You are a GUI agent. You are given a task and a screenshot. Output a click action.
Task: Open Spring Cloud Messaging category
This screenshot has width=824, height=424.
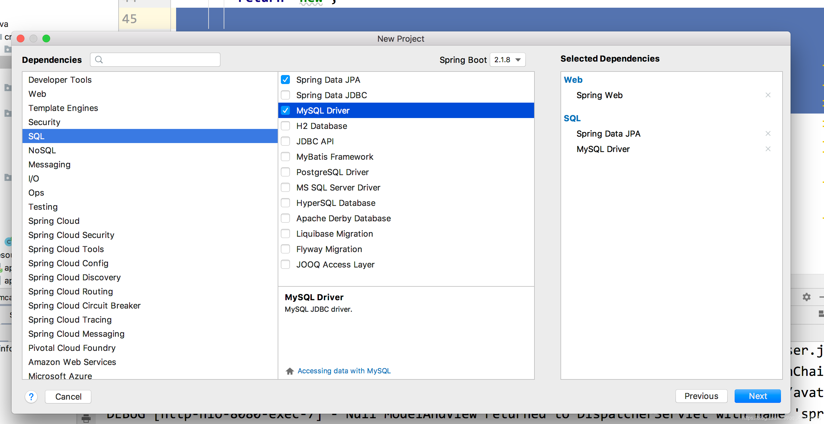(x=150, y=334)
